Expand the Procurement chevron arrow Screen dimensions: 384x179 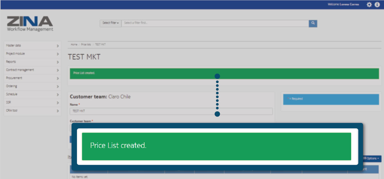pos(58,78)
